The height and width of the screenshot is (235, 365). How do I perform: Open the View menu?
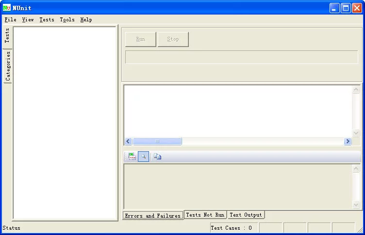[28, 20]
